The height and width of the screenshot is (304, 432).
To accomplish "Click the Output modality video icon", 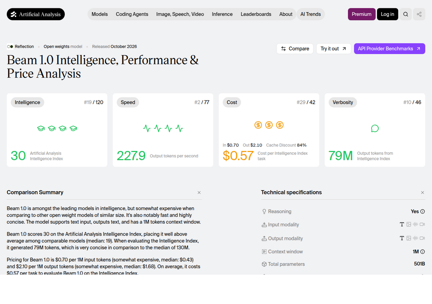I will (422, 238).
